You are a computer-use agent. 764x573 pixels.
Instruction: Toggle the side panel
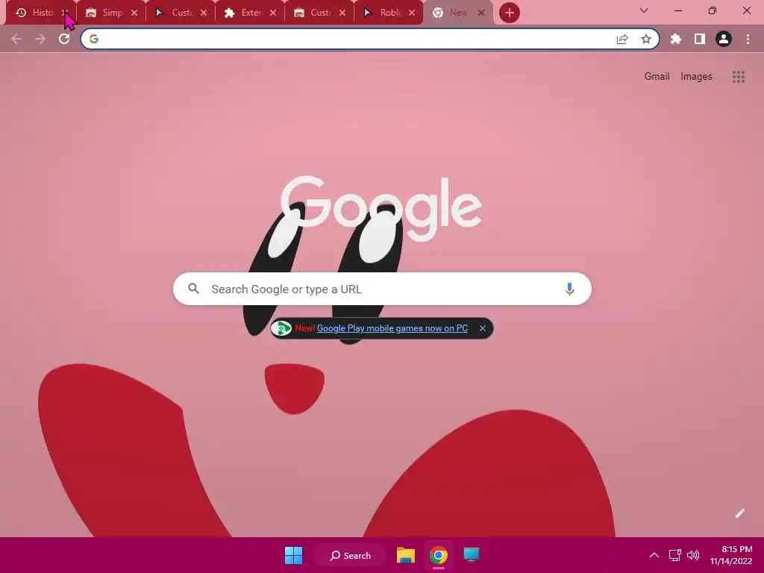(x=700, y=39)
